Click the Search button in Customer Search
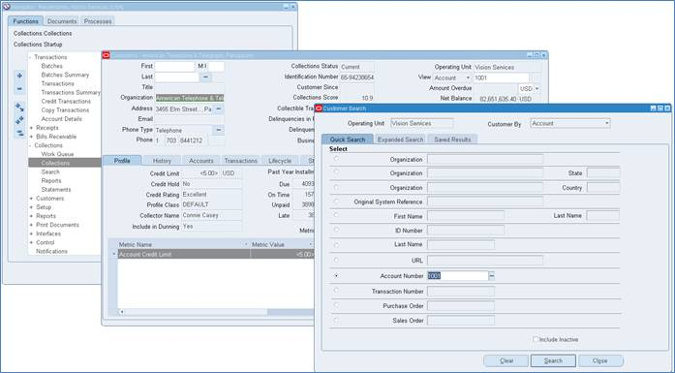 click(553, 361)
